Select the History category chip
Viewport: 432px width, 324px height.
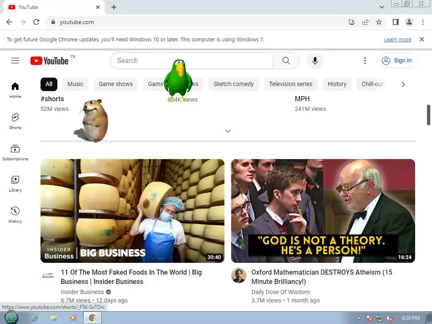tap(337, 84)
